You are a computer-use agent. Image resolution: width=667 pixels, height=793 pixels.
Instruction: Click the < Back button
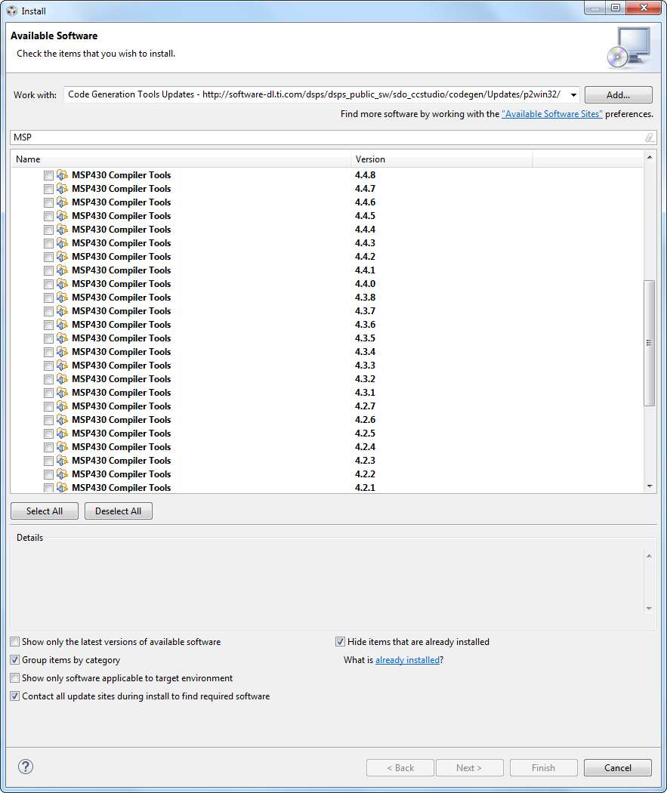(x=400, y=768)
